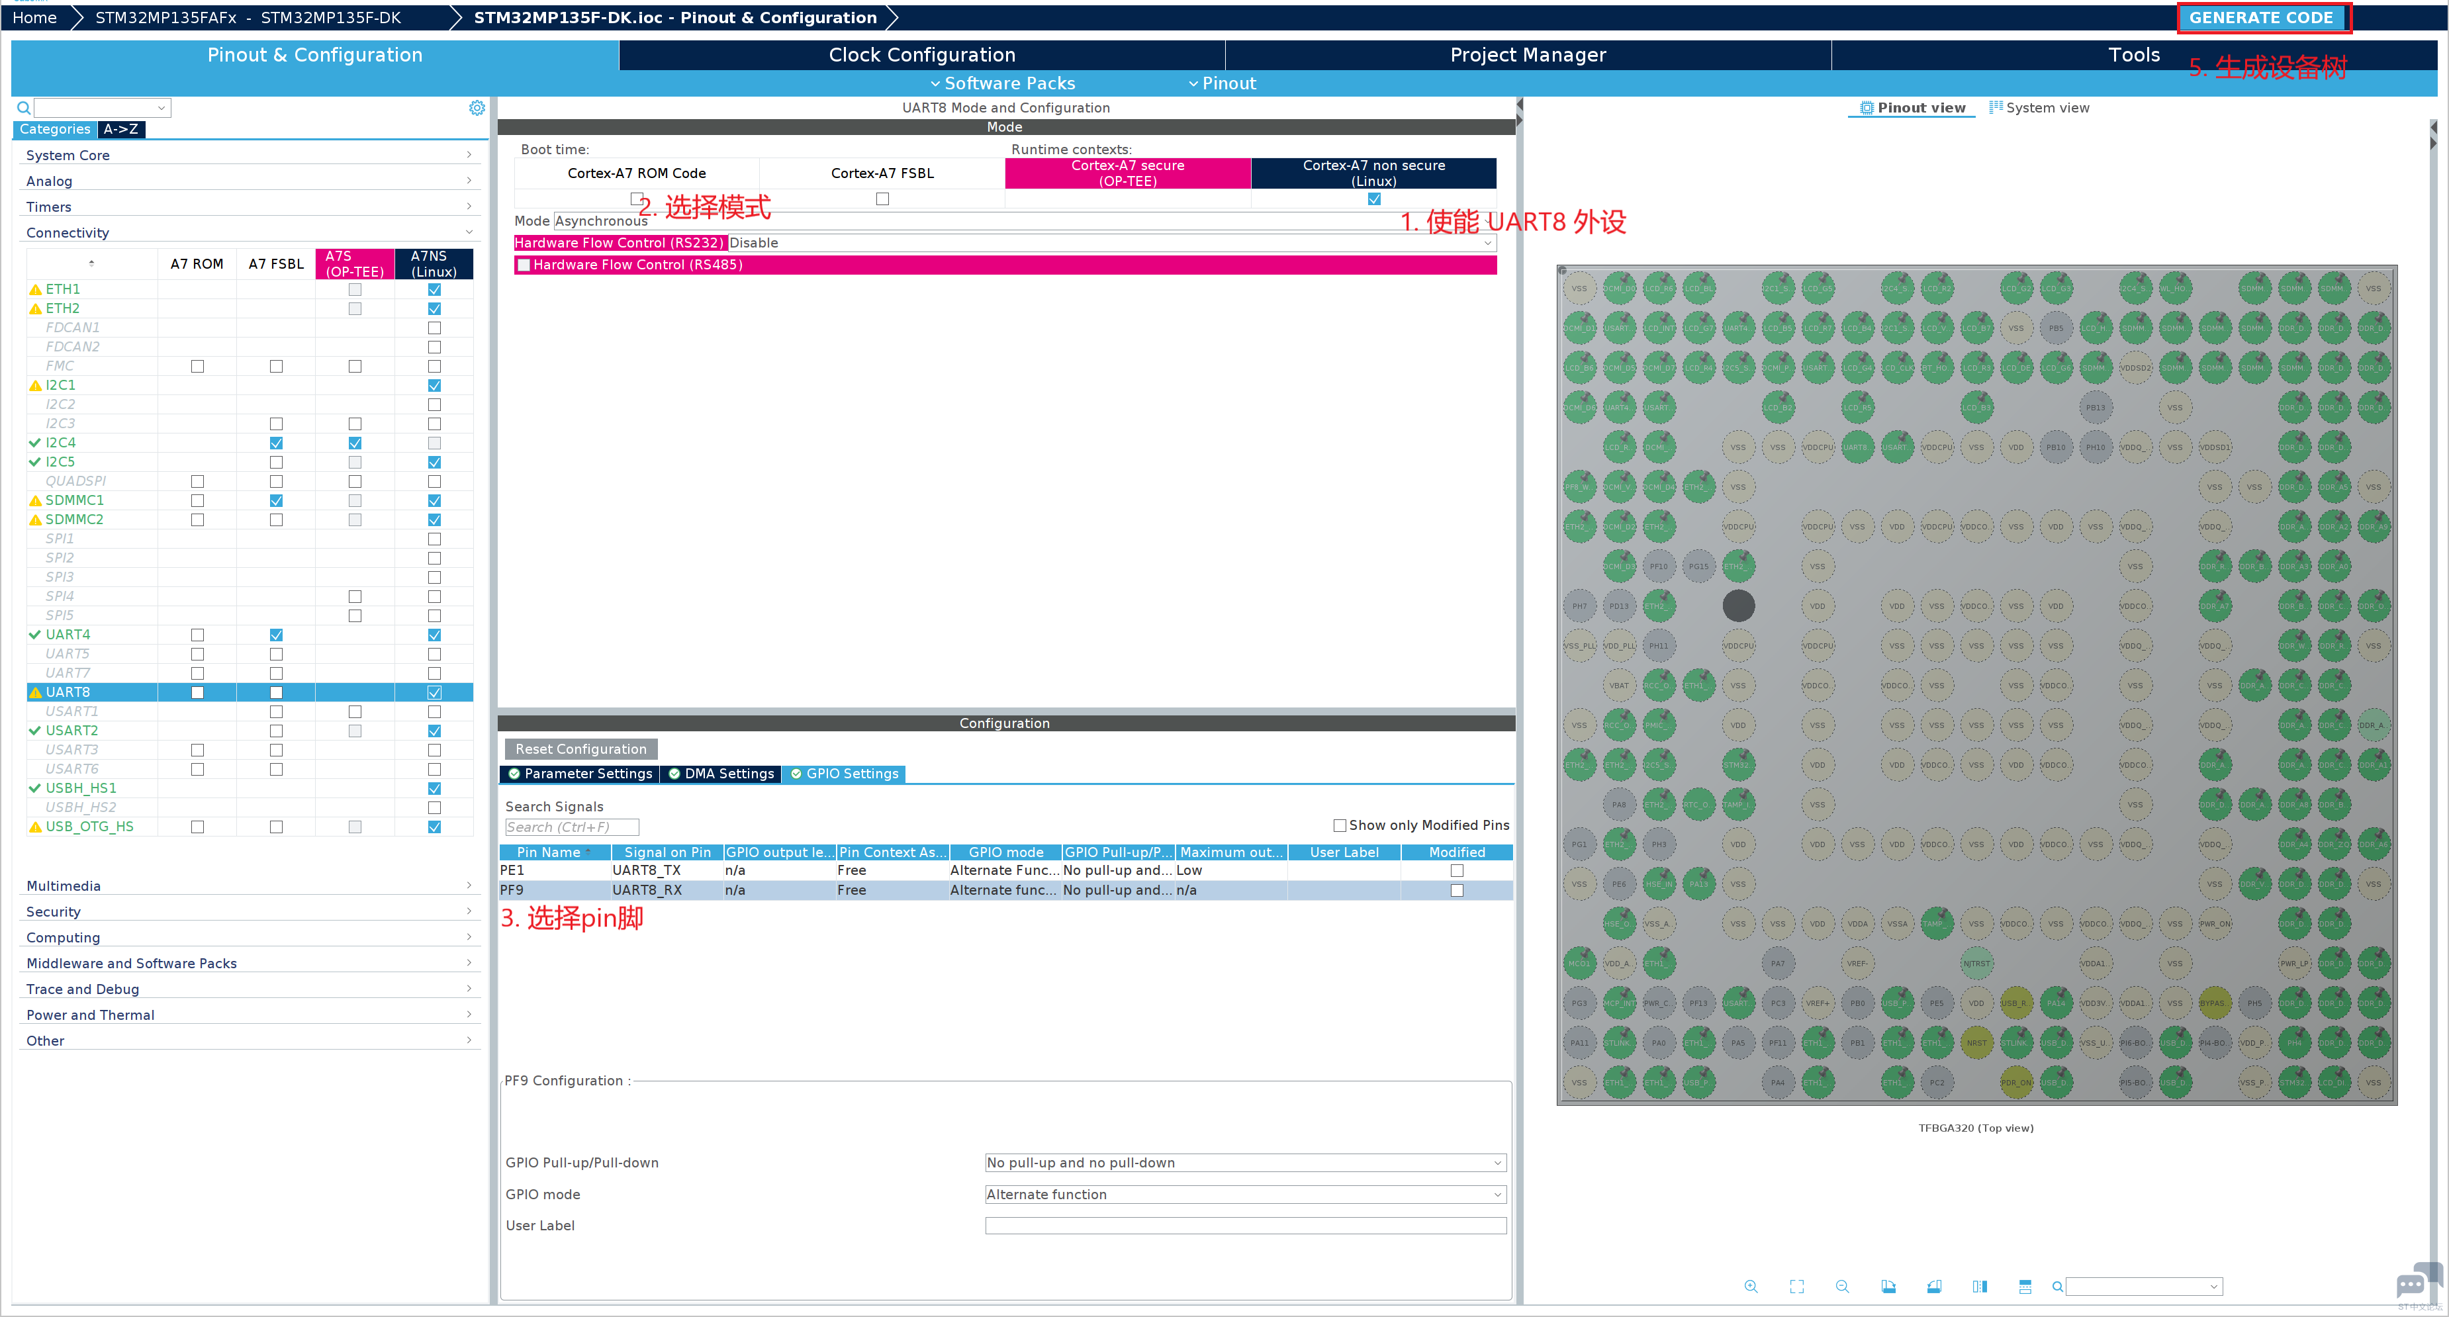Click the GENERATE CODE button
The image size is (2449, 1317).
(x=2261, y=18)
